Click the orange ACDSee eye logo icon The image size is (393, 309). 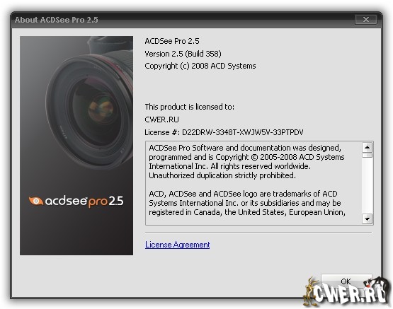pos(36,201)
